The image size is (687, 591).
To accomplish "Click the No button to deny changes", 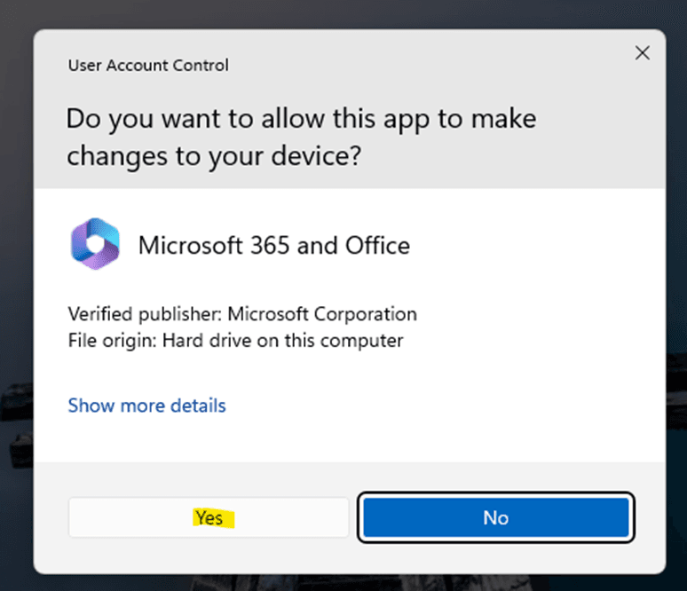I will (495, 517).
